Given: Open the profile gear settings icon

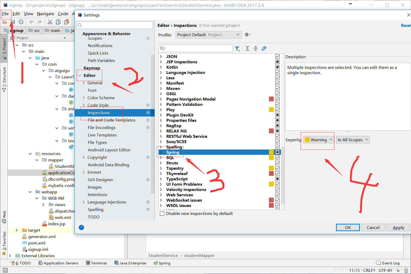Looking at the screenshot, I should pos(248,35).
